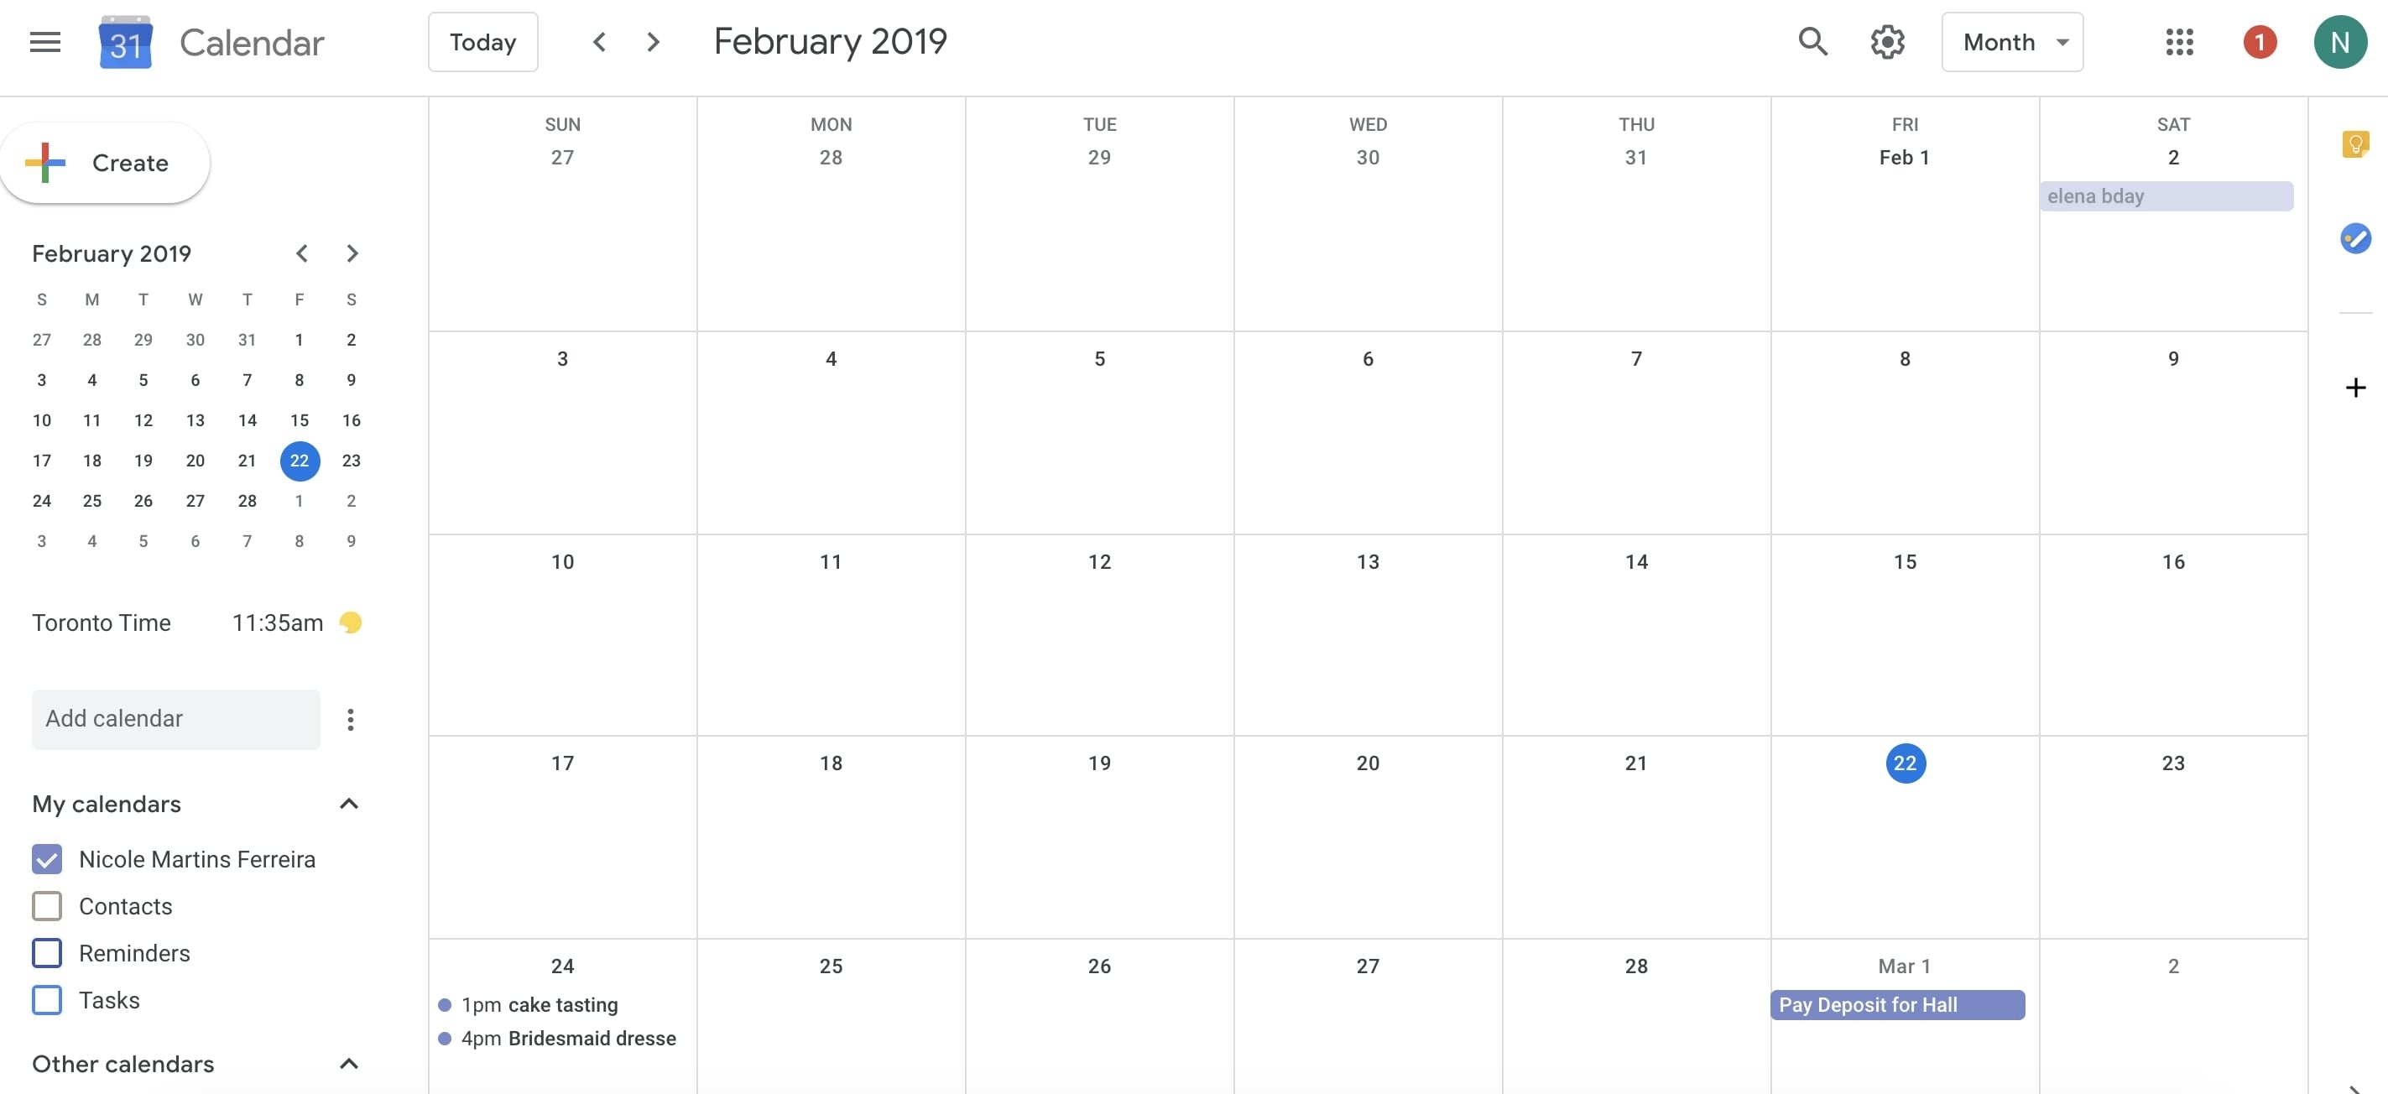Navigate to next month arrow icon
This screenshot has width=2388, height=1094.
coord(652,41)
